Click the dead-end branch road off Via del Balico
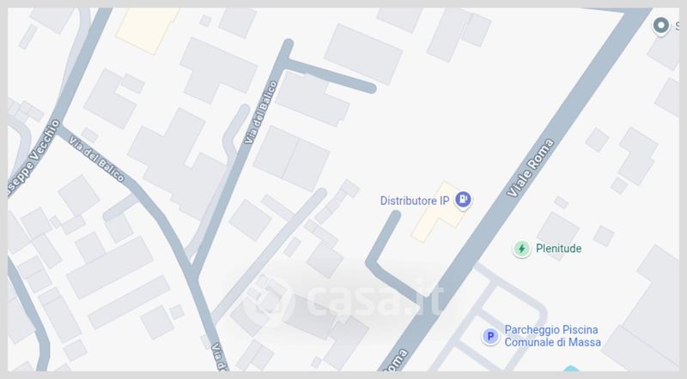 pyautogui.click(x=329, y=75)
